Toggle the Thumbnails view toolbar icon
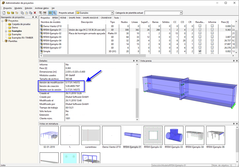The height and width of the screenshot is (167, 239). pos(50,13)
